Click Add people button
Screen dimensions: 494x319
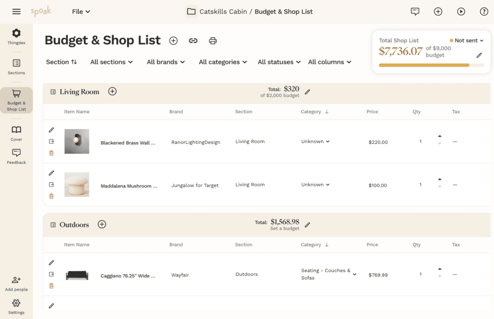pyautogui.click(x=16, y=283)
